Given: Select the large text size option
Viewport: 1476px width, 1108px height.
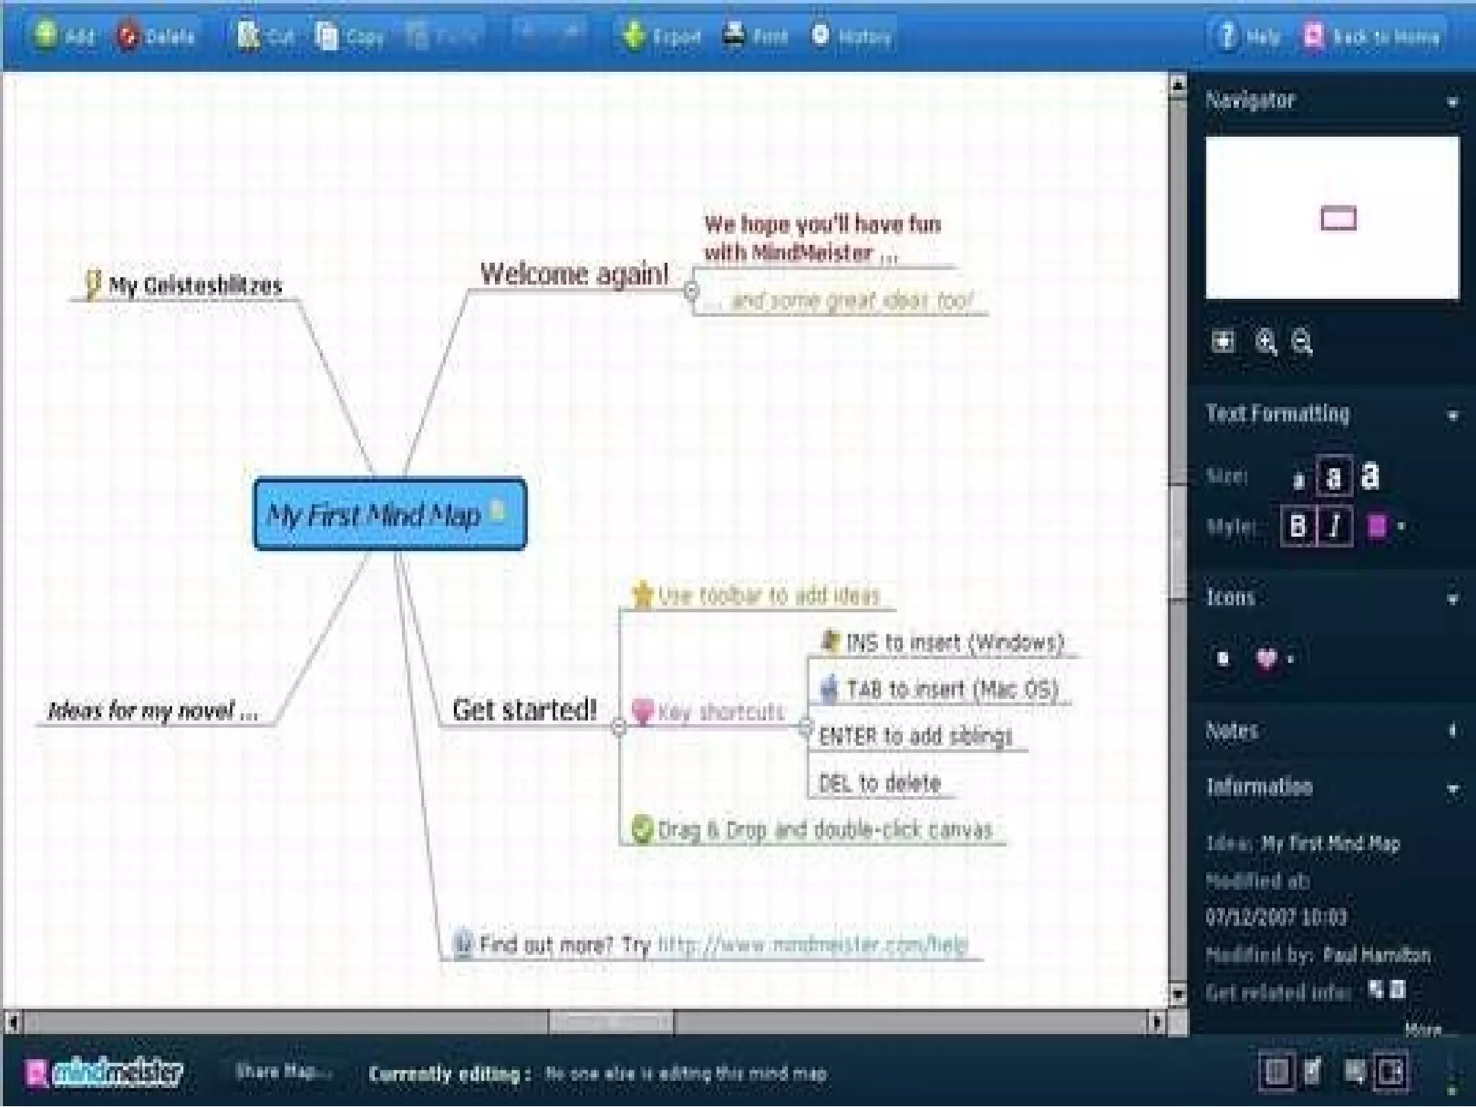Looking at the screenshot, I should (x=1369, y=477).
